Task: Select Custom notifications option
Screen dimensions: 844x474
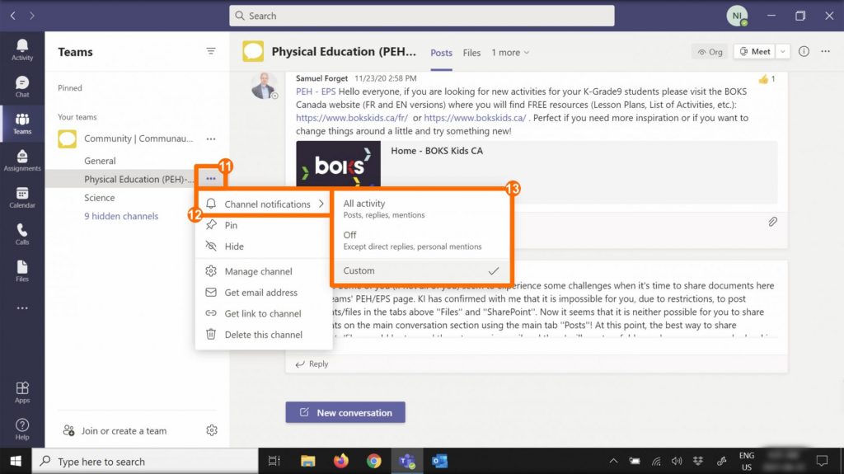Action: [422, 271]
